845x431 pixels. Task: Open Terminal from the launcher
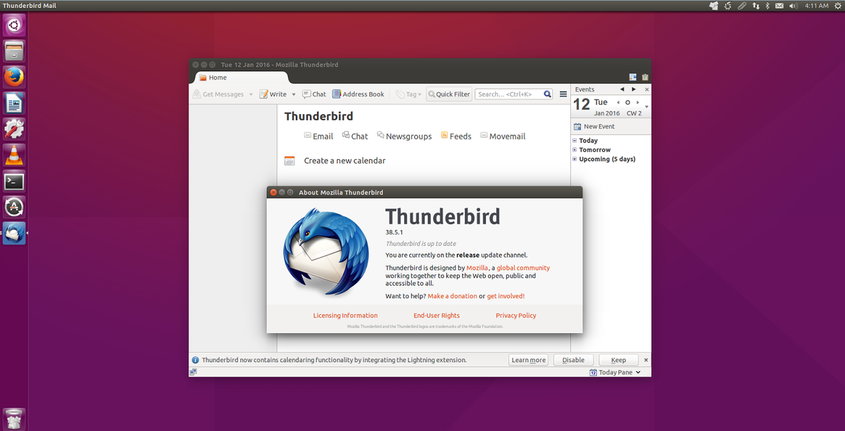[14, 181]
